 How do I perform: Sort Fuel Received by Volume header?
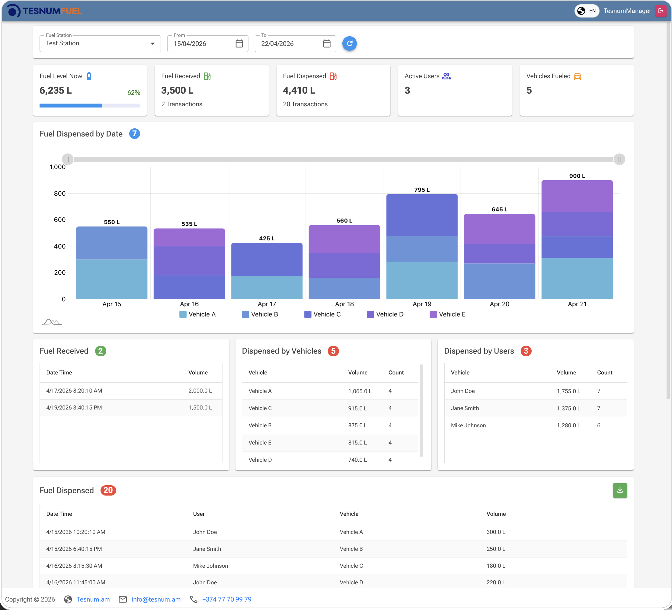click(198, 373)
